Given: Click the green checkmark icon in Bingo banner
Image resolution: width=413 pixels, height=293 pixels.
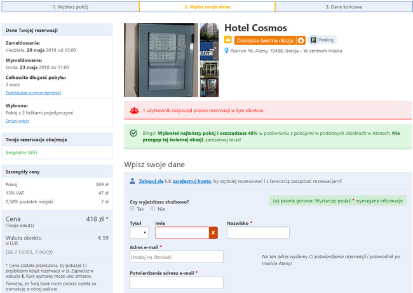Looking at the screenshot, I should [133, 133].
